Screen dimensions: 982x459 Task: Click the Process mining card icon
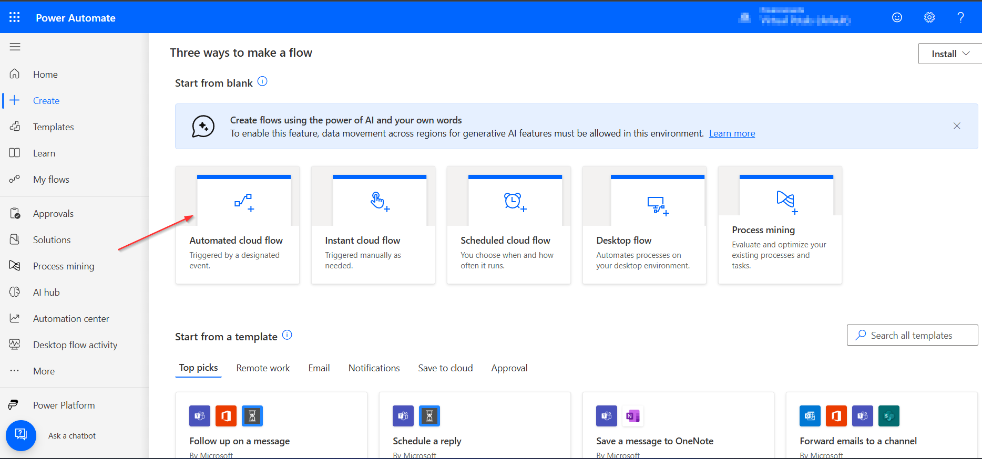coord(786,202)
